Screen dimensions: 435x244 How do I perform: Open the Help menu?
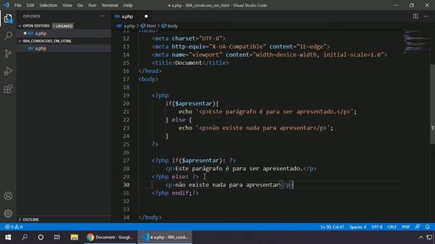[x=128, y=5]
